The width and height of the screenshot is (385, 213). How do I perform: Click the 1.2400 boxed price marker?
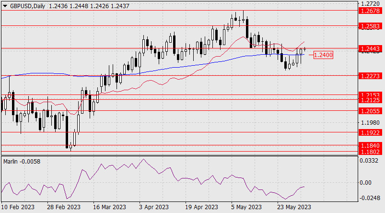pos(323,55)
